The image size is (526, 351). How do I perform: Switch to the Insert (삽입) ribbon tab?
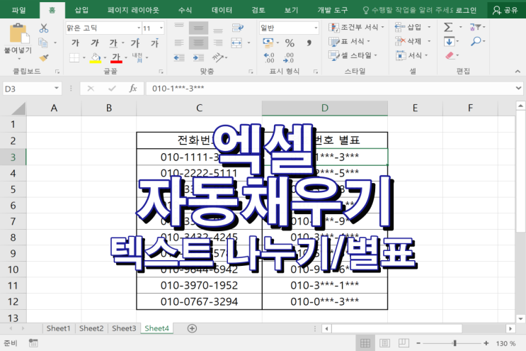coord(81,10)
